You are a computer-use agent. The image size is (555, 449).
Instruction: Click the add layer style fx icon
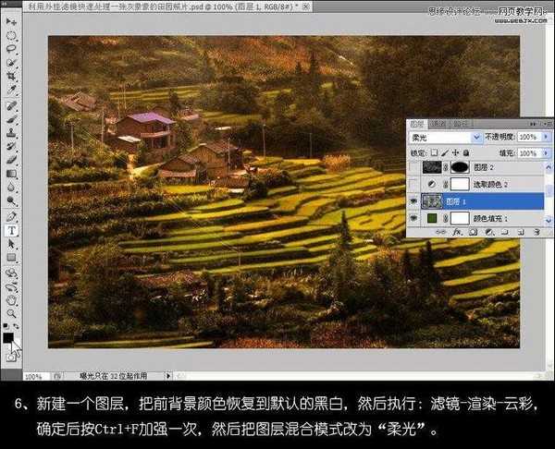(x=456, y=233)
